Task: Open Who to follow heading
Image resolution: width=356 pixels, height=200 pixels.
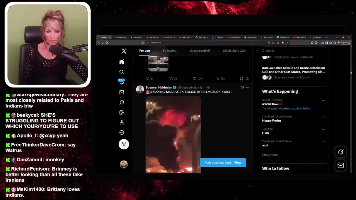Action: click(276, 168)
